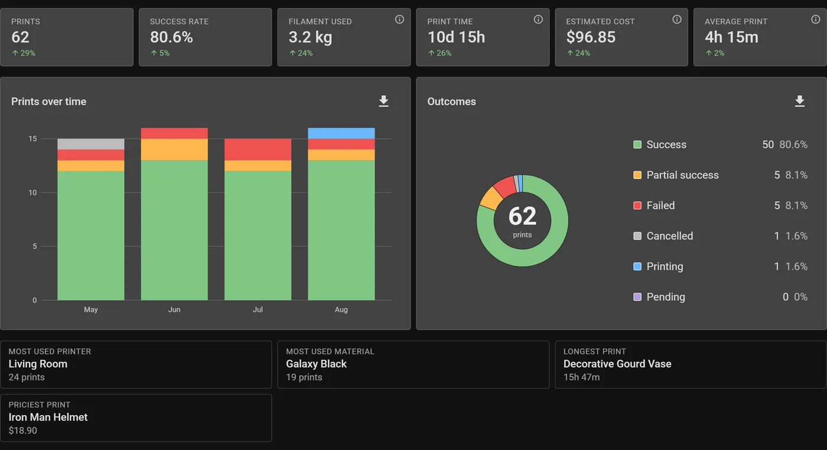Click the green success segment of May bar

[x=91, y=236]
